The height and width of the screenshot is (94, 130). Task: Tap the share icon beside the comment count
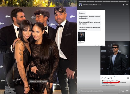tap(112, 78)
